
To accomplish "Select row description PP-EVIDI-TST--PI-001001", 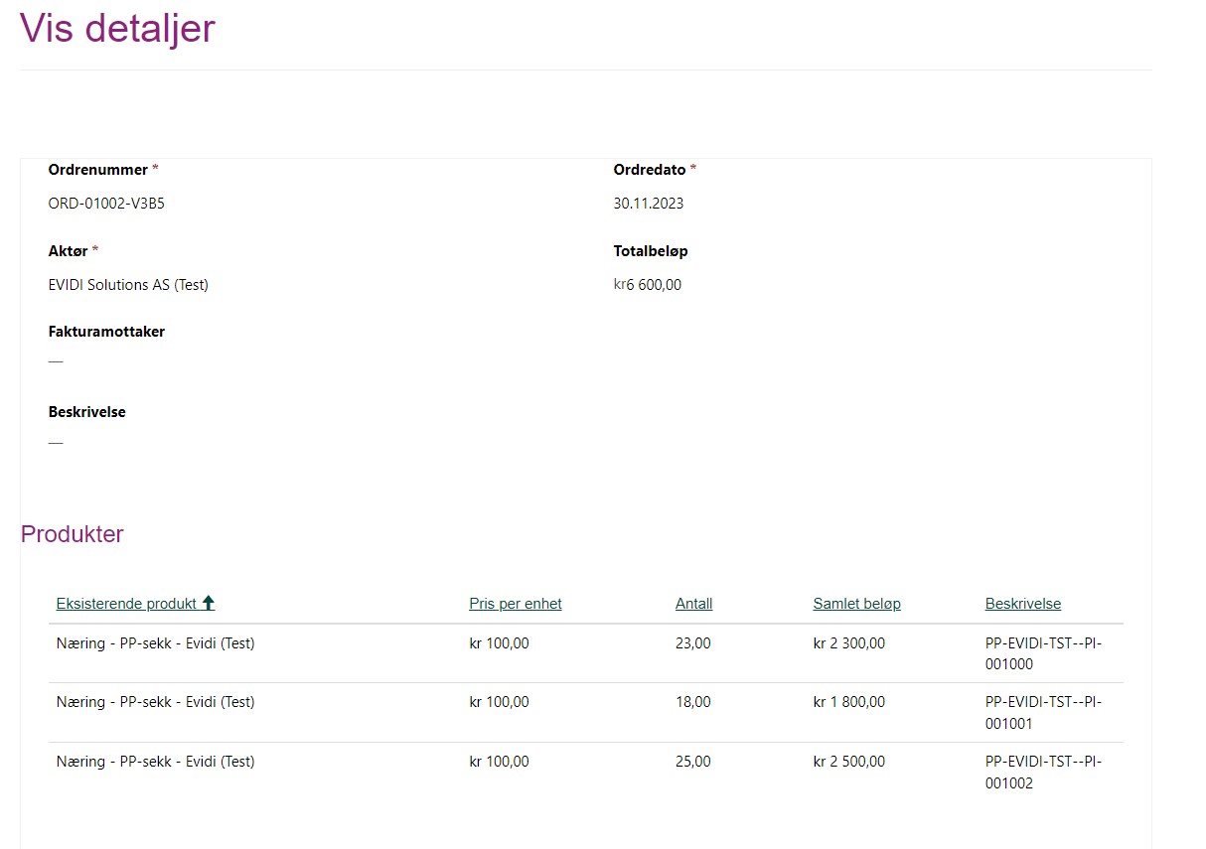I will point(1043,713).
